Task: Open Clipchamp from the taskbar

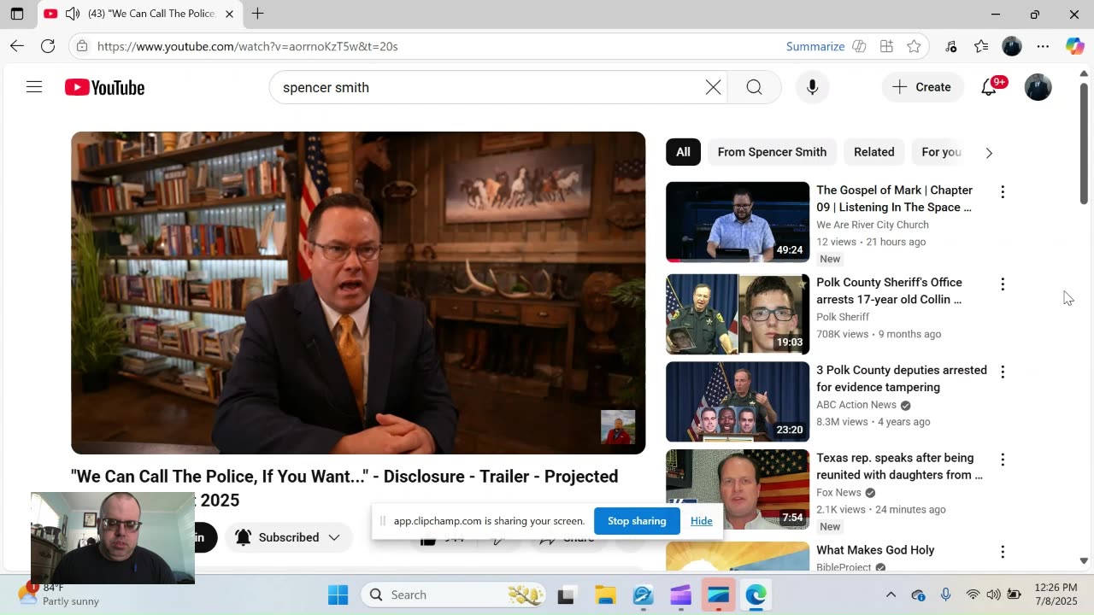Action: (680, 594)
